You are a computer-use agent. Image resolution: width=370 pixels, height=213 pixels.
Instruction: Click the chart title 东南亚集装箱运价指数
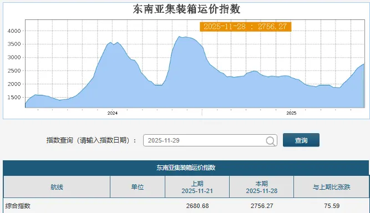[186, 9]
